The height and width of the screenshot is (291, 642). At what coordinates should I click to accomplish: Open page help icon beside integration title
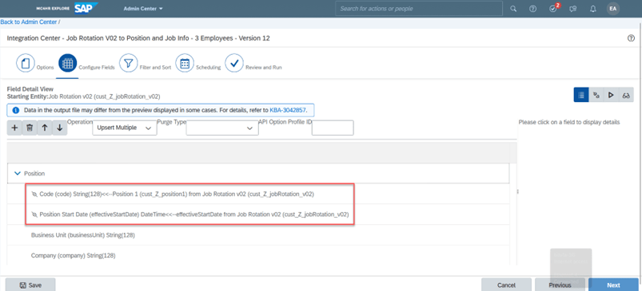(x=631, y=38)
